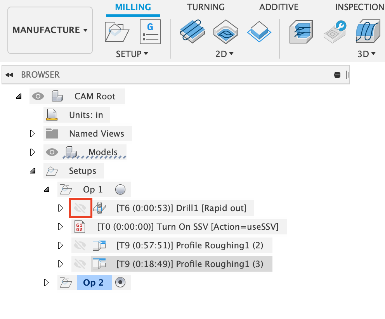Expand the Op 2 setup

coord(47,283)
